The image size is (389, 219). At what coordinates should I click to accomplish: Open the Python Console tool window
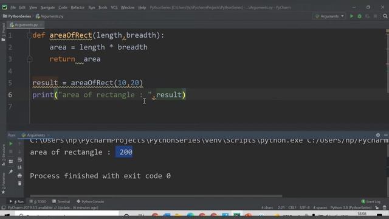[91, 201]
